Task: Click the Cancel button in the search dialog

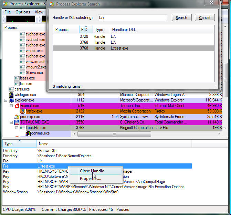Action: (x=204, y=18)
